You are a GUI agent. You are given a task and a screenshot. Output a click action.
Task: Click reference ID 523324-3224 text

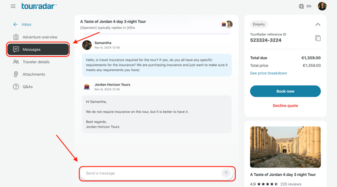point(265,40)
